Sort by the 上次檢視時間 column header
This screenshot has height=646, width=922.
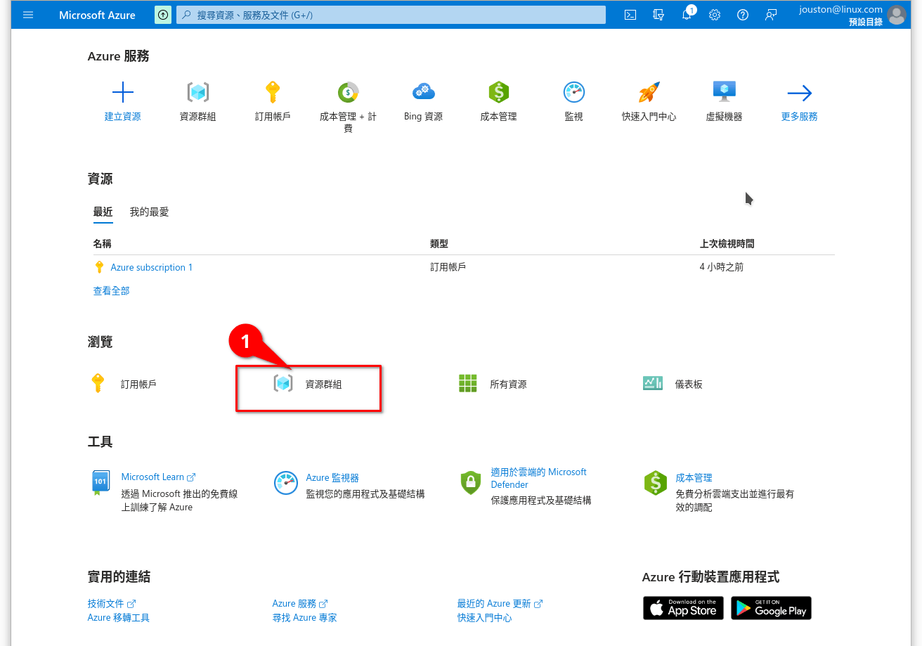pos(727,244)
